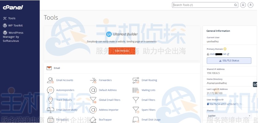Click the WordPress Manager icon in sidebar
Viewport: 258px width, 123px height.
5,33
